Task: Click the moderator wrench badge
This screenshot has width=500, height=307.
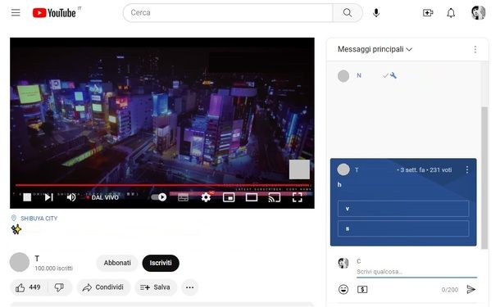Action: pyautogui.click(x=393, y=75)
